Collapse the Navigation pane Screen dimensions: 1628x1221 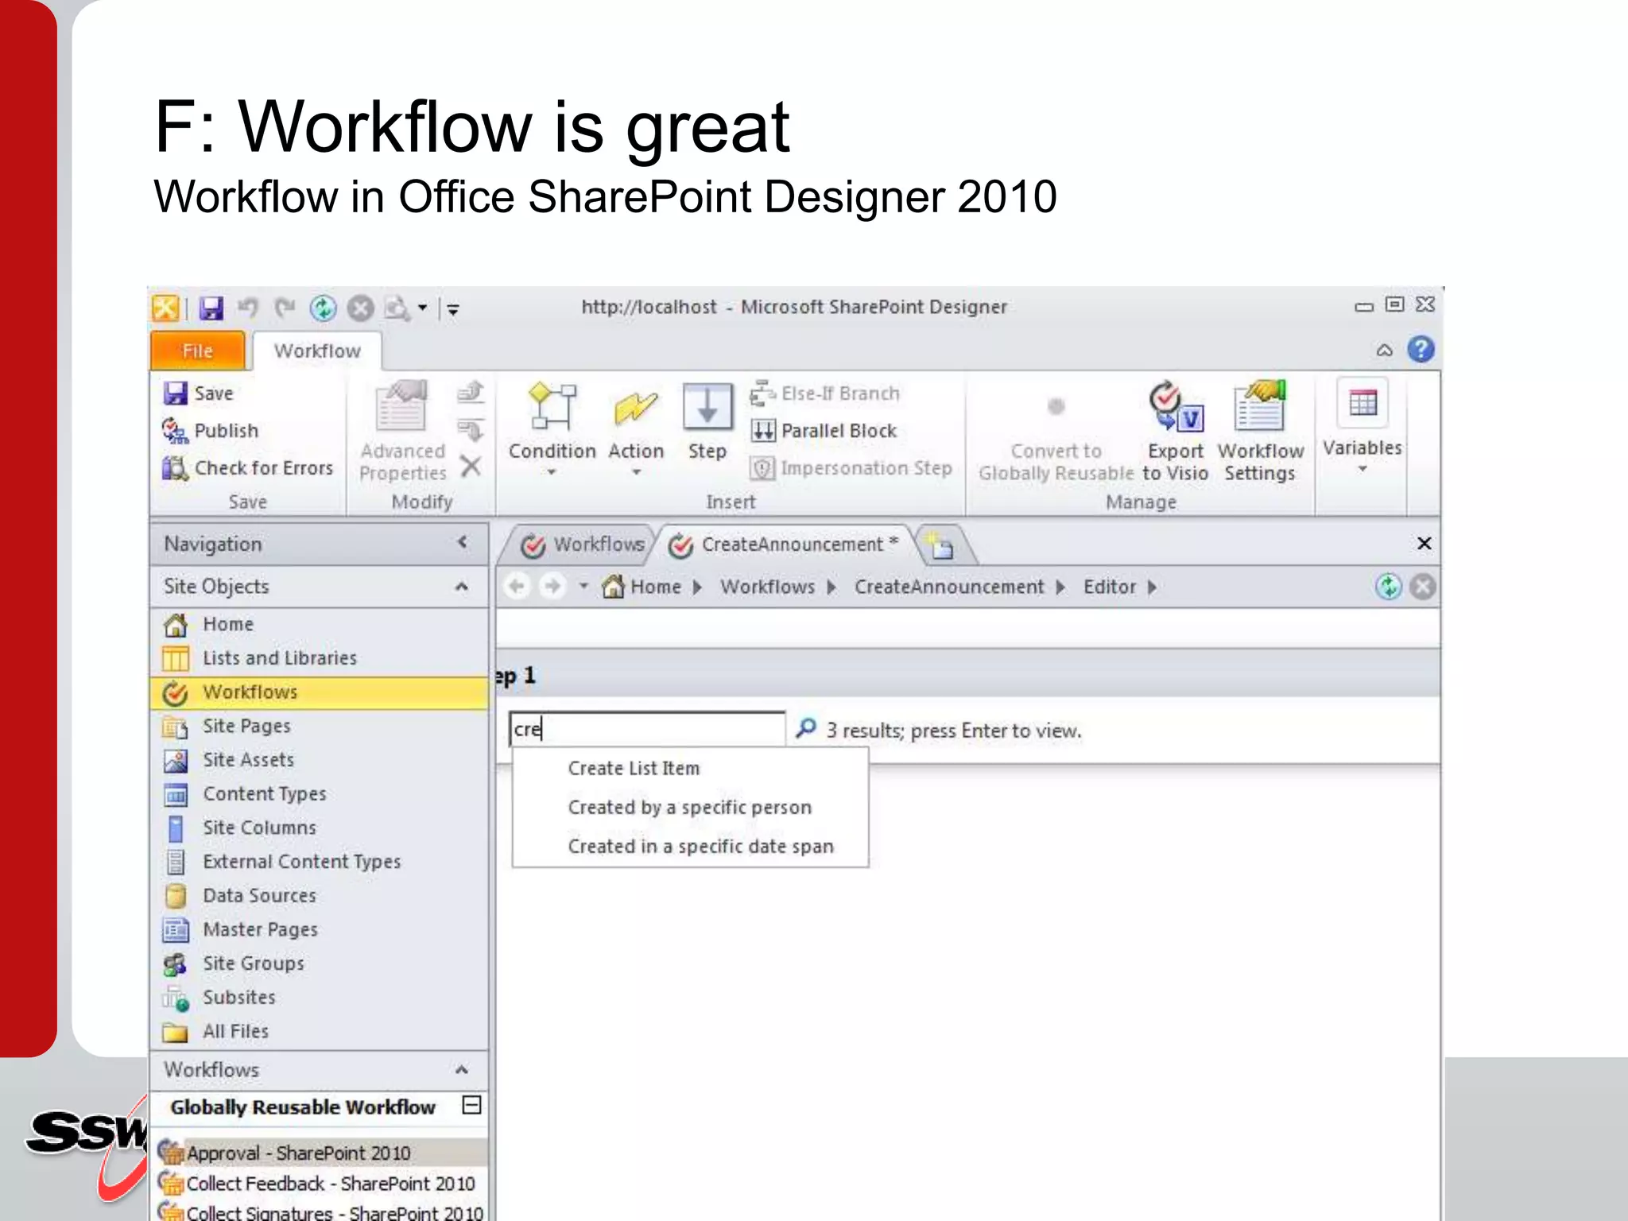463,542
